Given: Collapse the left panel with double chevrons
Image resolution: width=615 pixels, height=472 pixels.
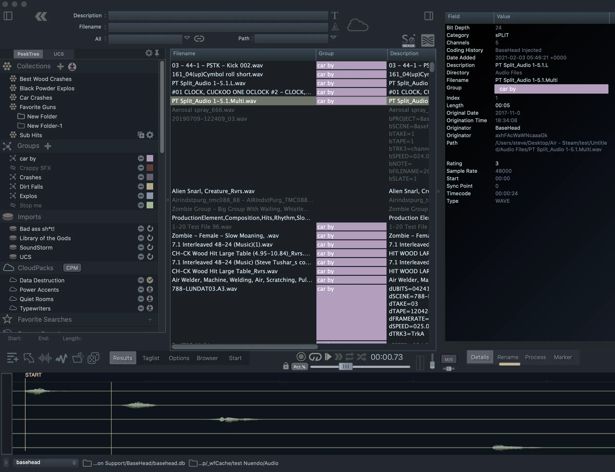Looking at the screenshot, I should point(41,16).
